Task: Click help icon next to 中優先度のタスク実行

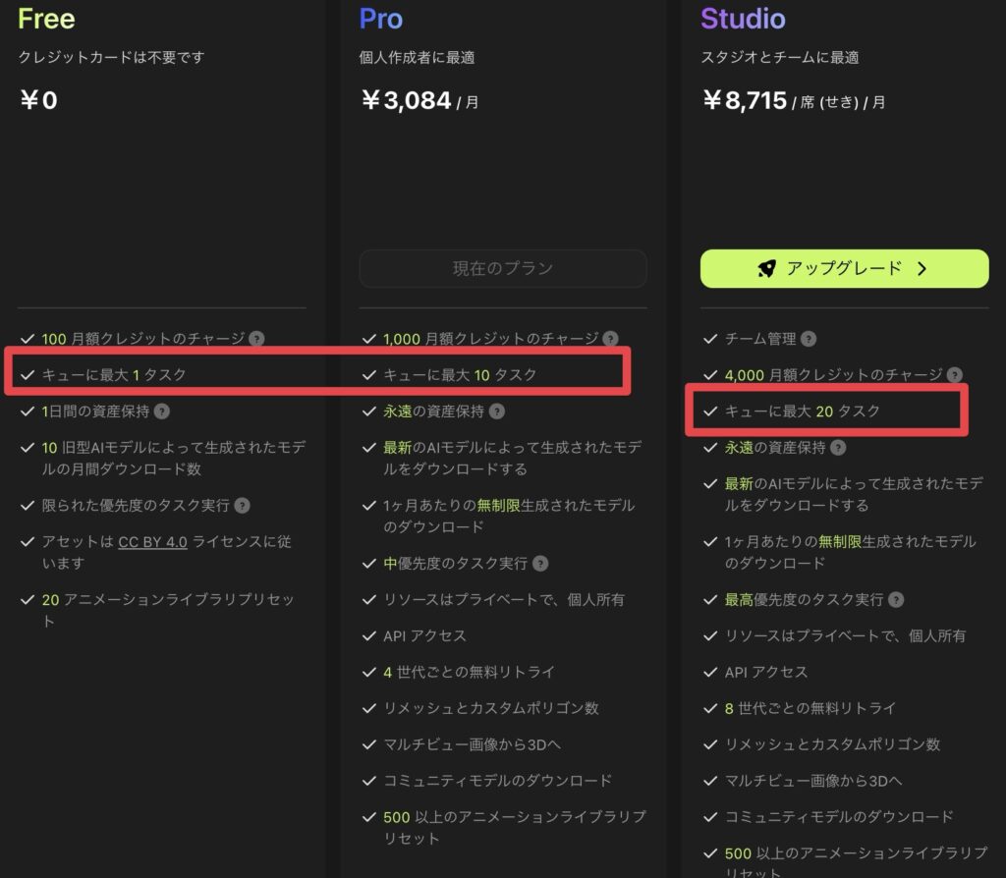Action: click(x=541, y=563)
